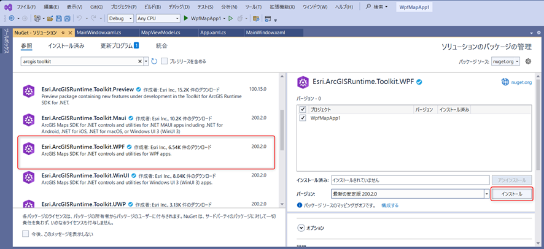
Task: Click the アンインストール button
Action: pyautogui.click(x=511, y=180)
